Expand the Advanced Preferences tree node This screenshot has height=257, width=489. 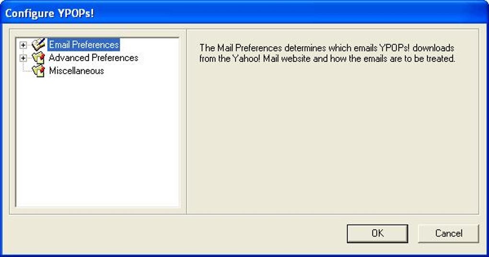point(23,58)
